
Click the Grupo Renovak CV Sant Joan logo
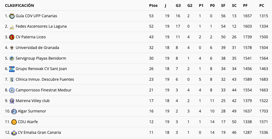point(12,69)
